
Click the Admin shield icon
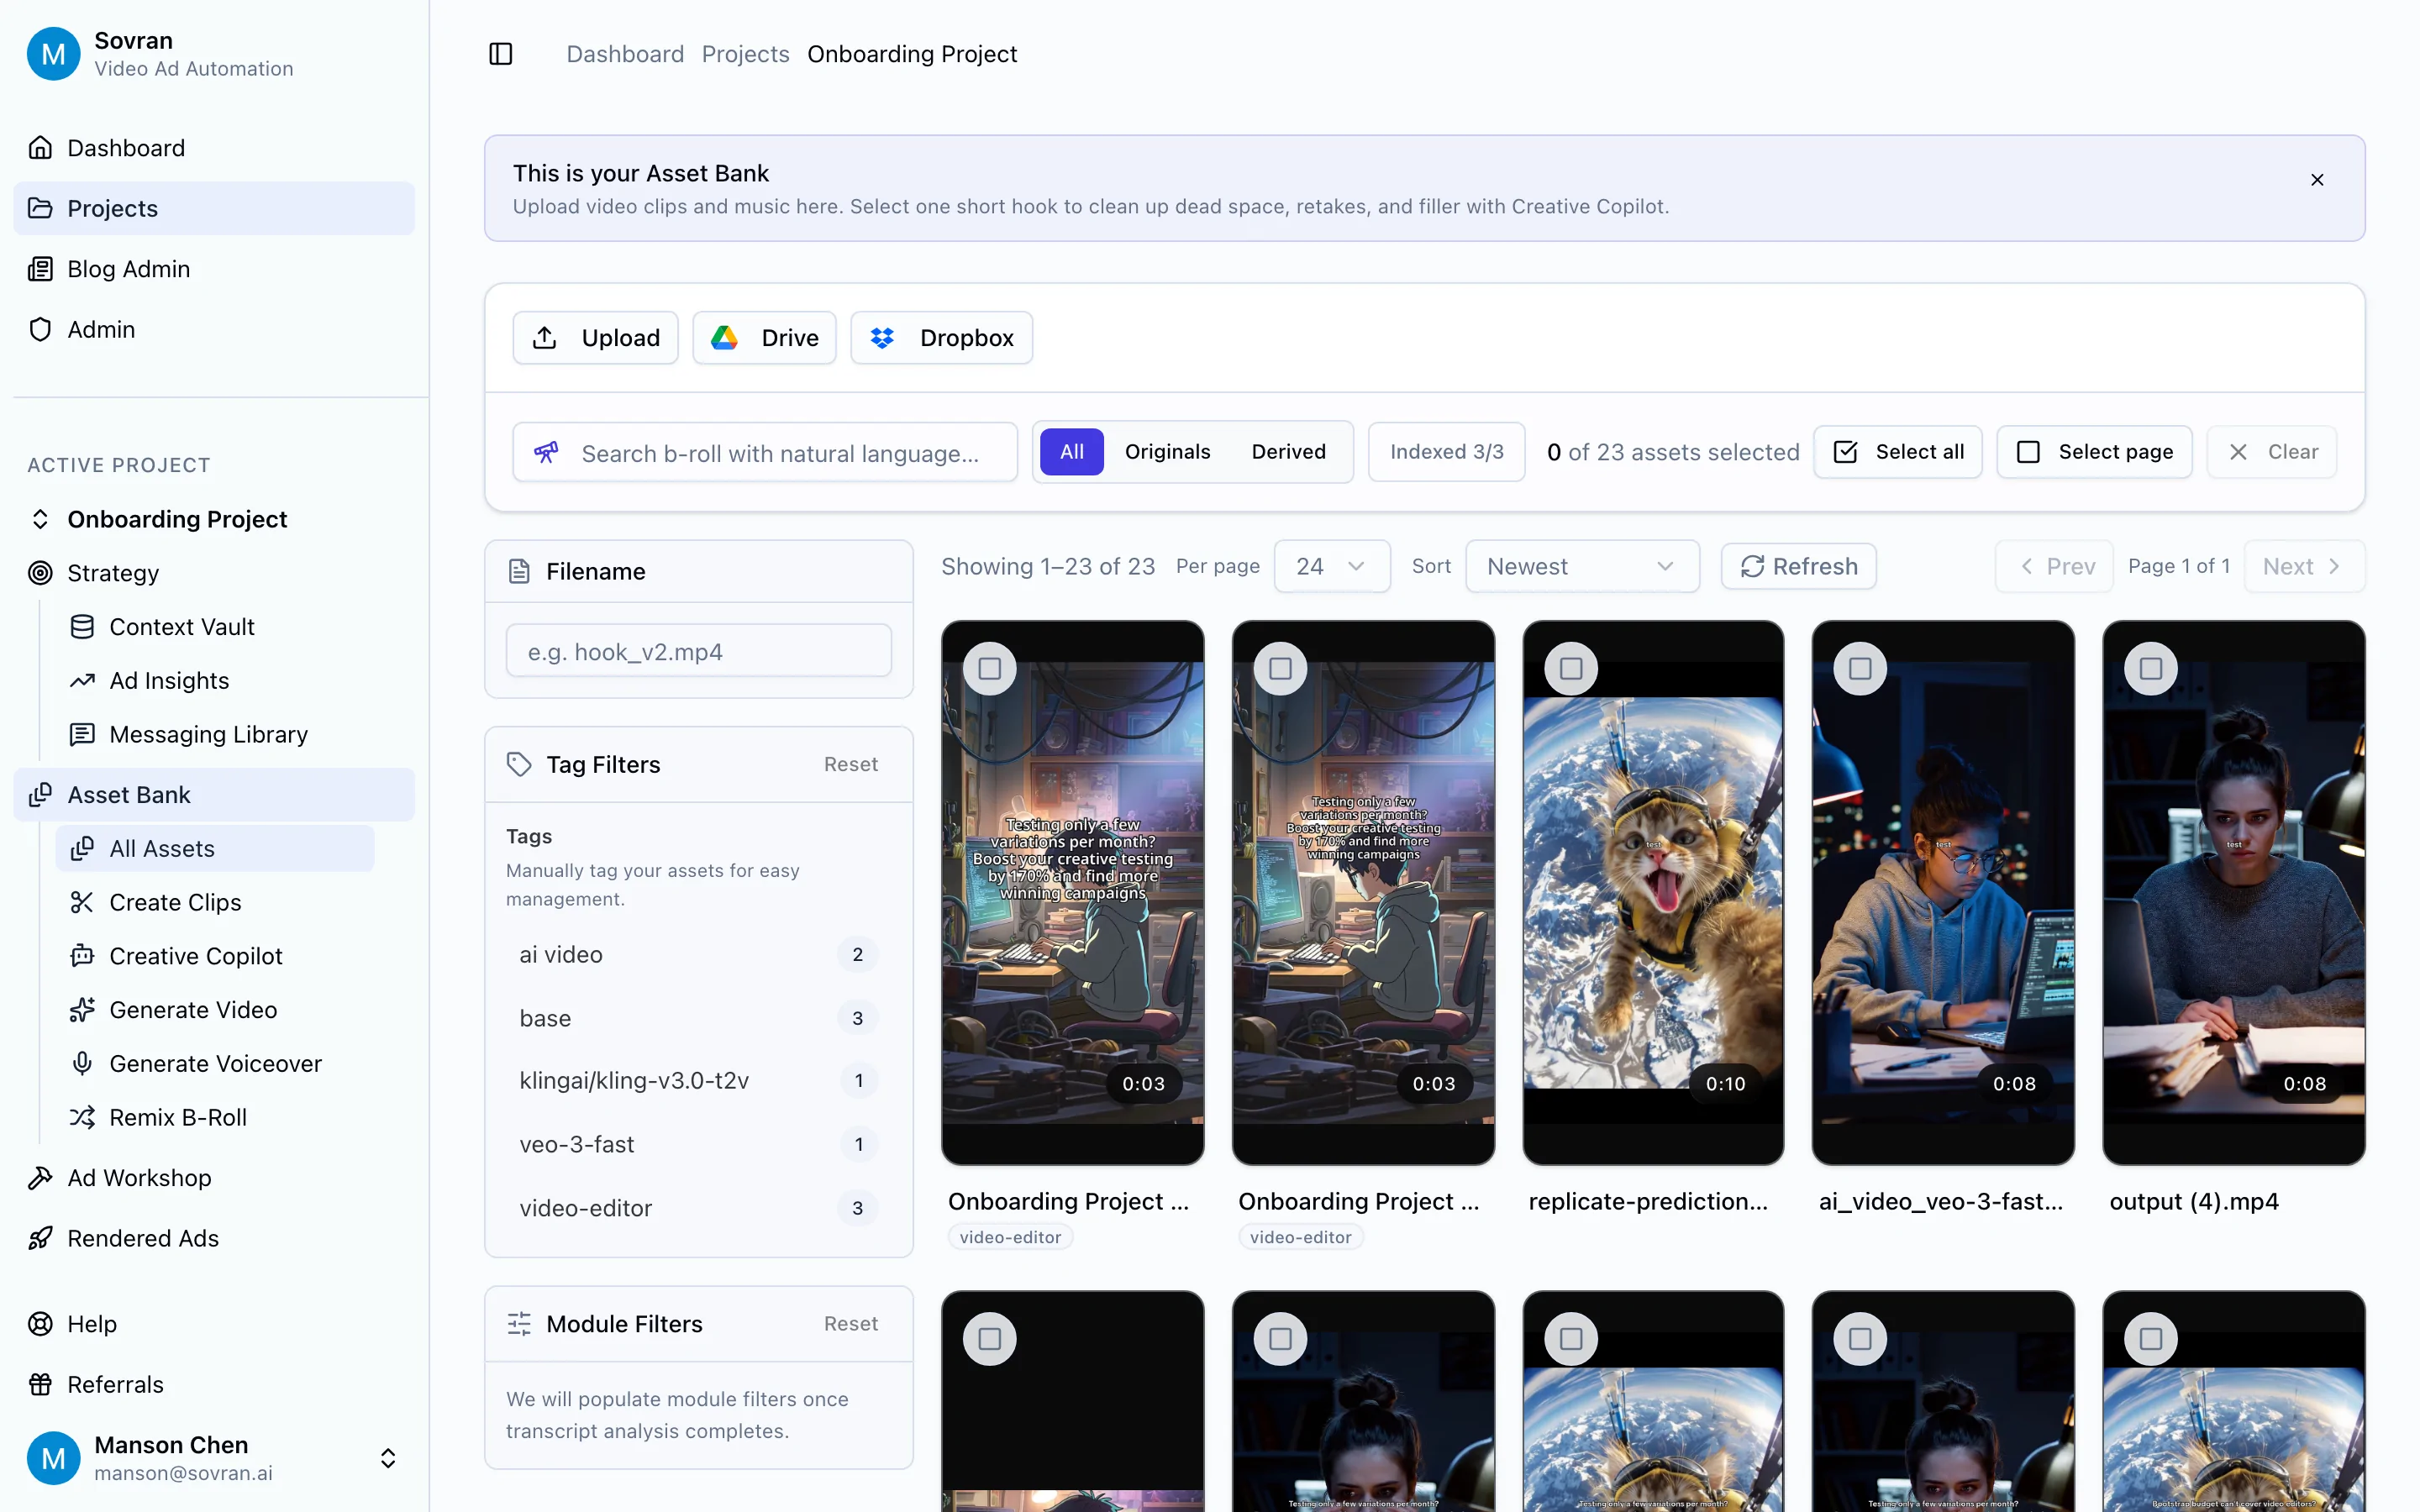click(x=40, y=329)
